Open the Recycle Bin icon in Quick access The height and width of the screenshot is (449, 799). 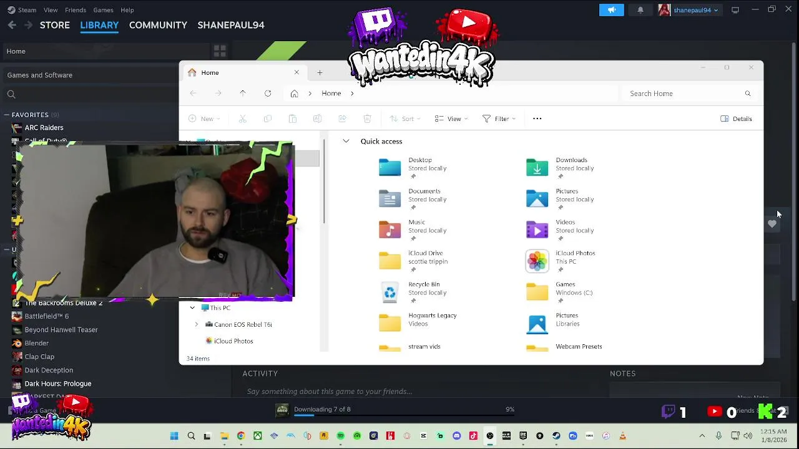click(x=390, y=292)
